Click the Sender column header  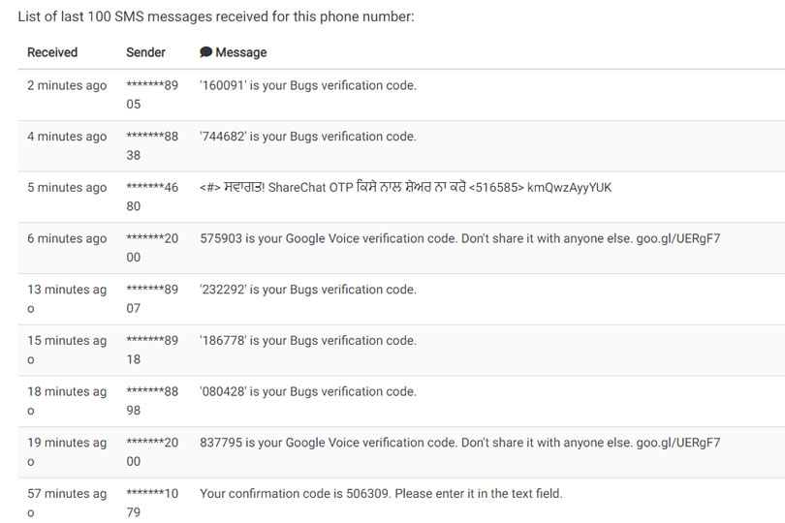click(x=145, y=52)
